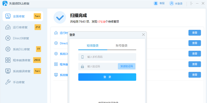Click the 失易得DLL修复 window title
Viewport: 207px width, 103px height.
[x=19, y=4]
